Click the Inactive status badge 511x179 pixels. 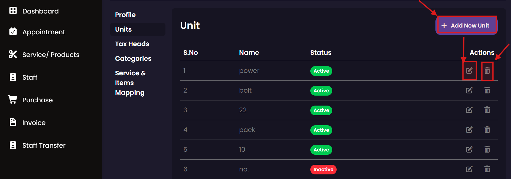(x=323, y=169)
